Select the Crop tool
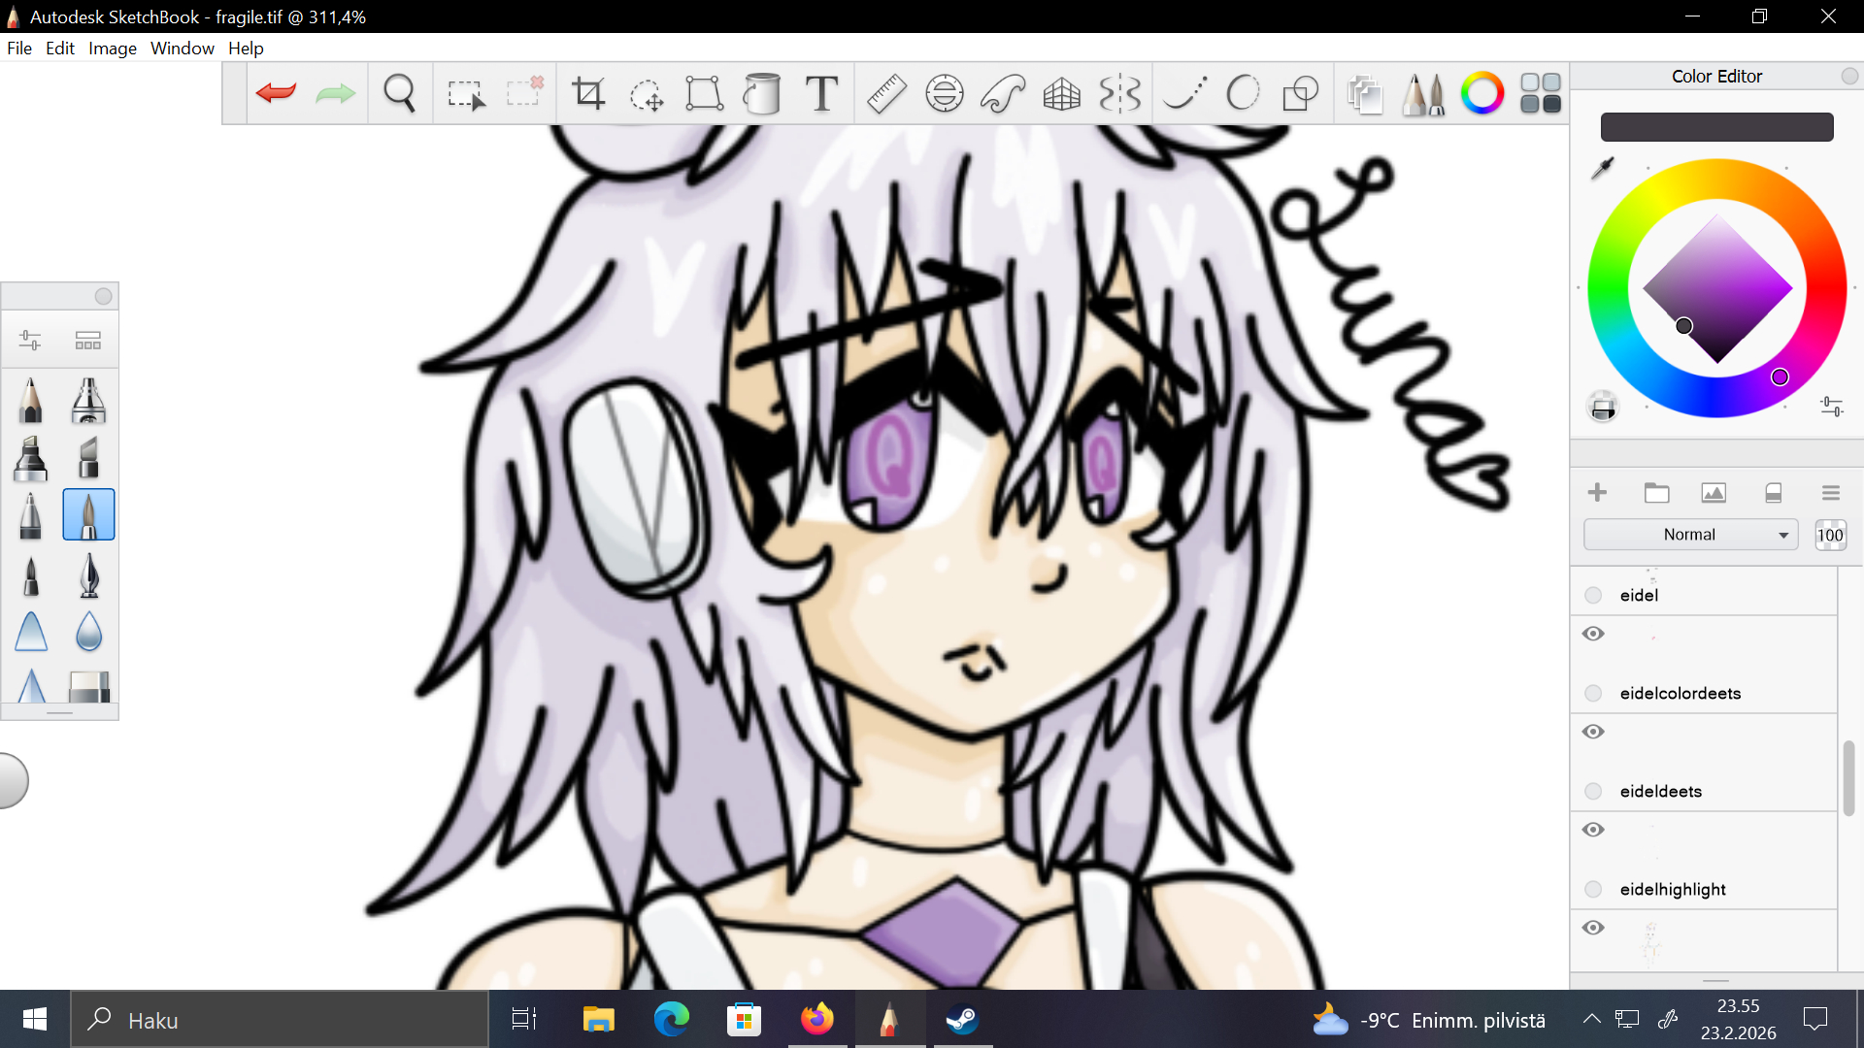 click(588, 93)
